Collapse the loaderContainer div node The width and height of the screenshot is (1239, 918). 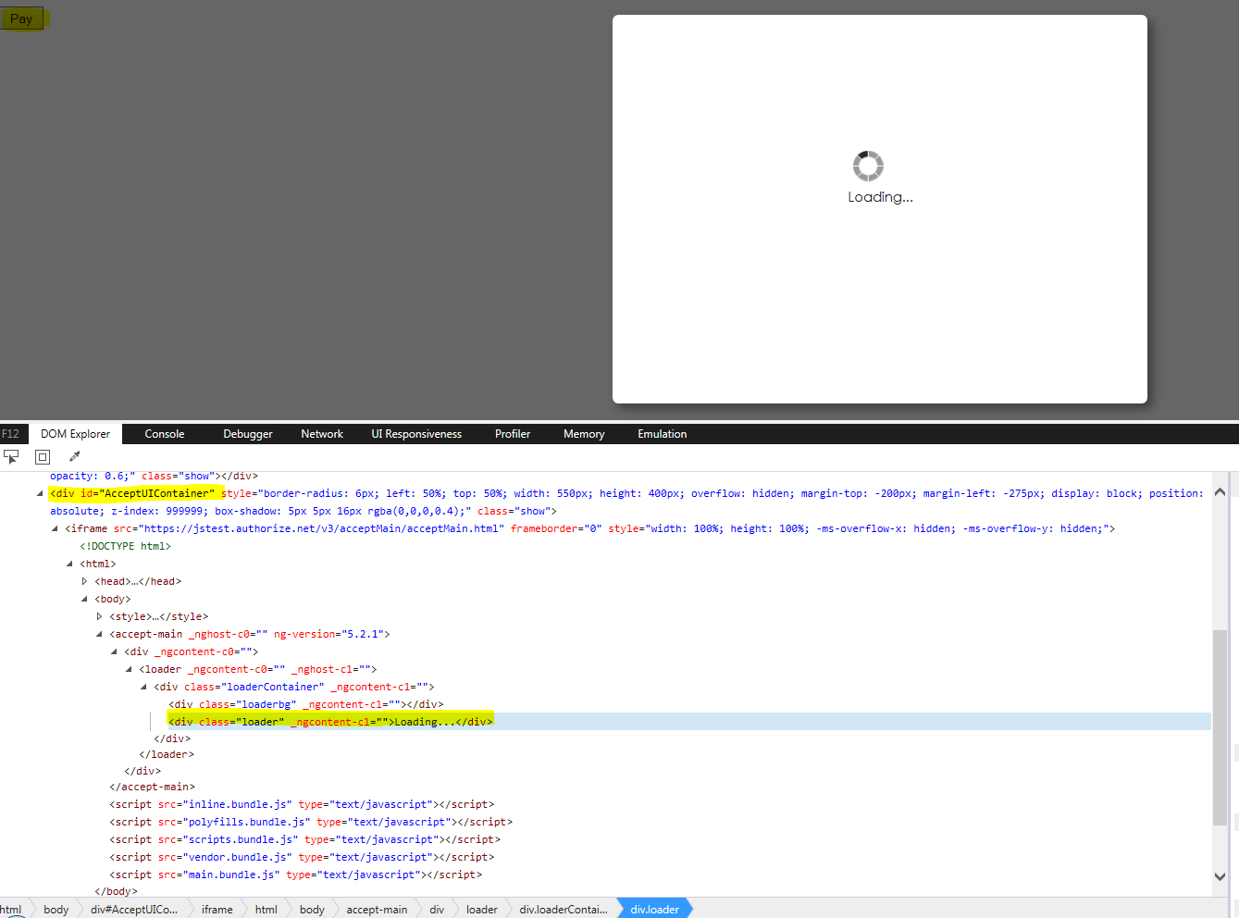pyautogui.click(x=143, y=686)
